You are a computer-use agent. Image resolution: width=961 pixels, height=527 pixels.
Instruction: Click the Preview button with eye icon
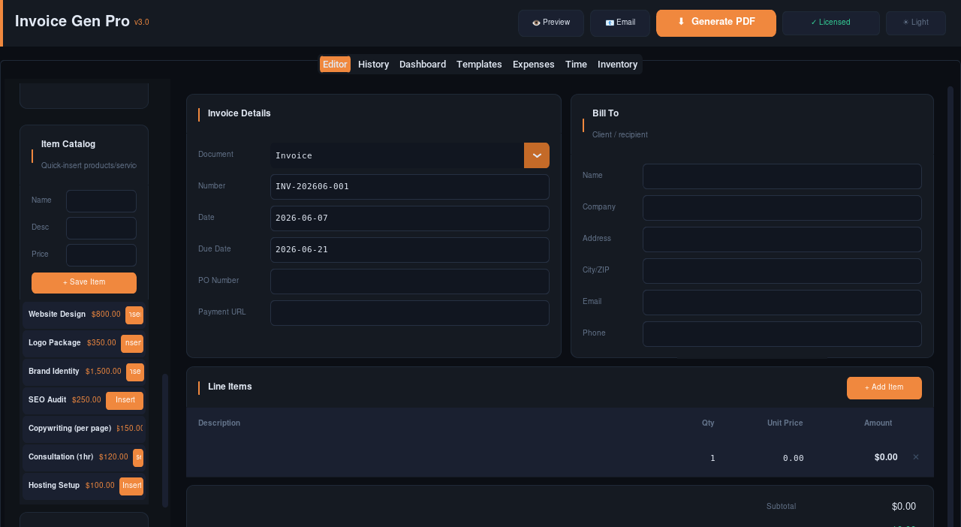click(x=551, y=23)
